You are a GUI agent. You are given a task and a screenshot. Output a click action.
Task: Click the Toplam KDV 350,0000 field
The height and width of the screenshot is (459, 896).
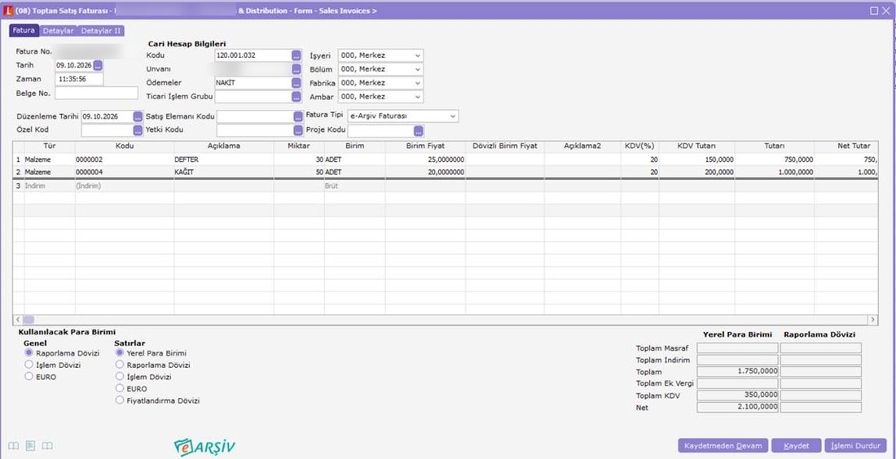[737, 396]
